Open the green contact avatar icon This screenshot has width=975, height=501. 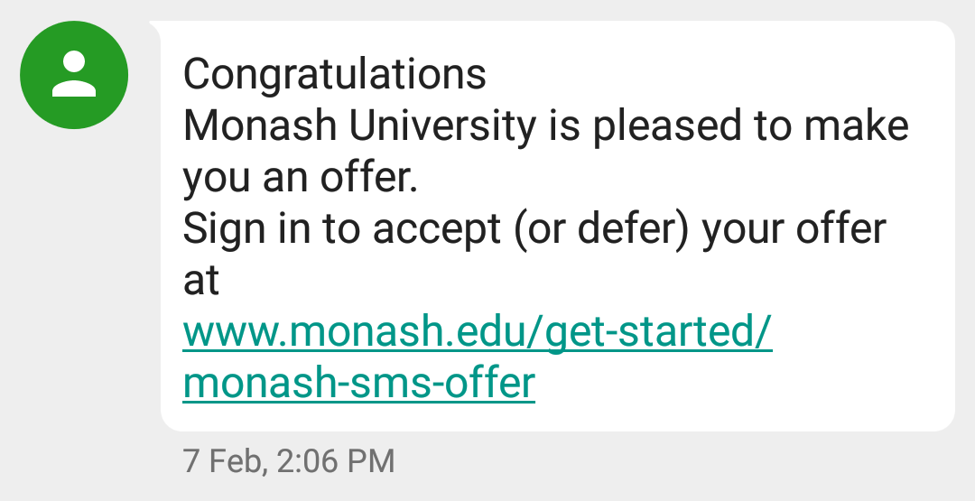(x=74, y=75)
